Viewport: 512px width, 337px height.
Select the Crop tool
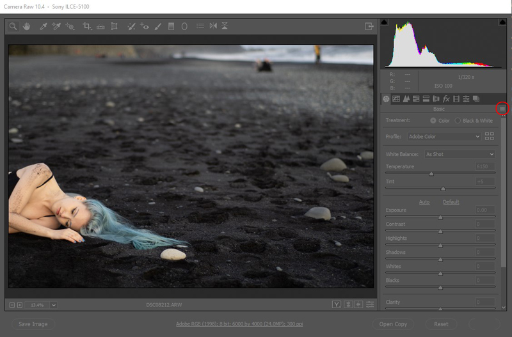tap(87, 26)
